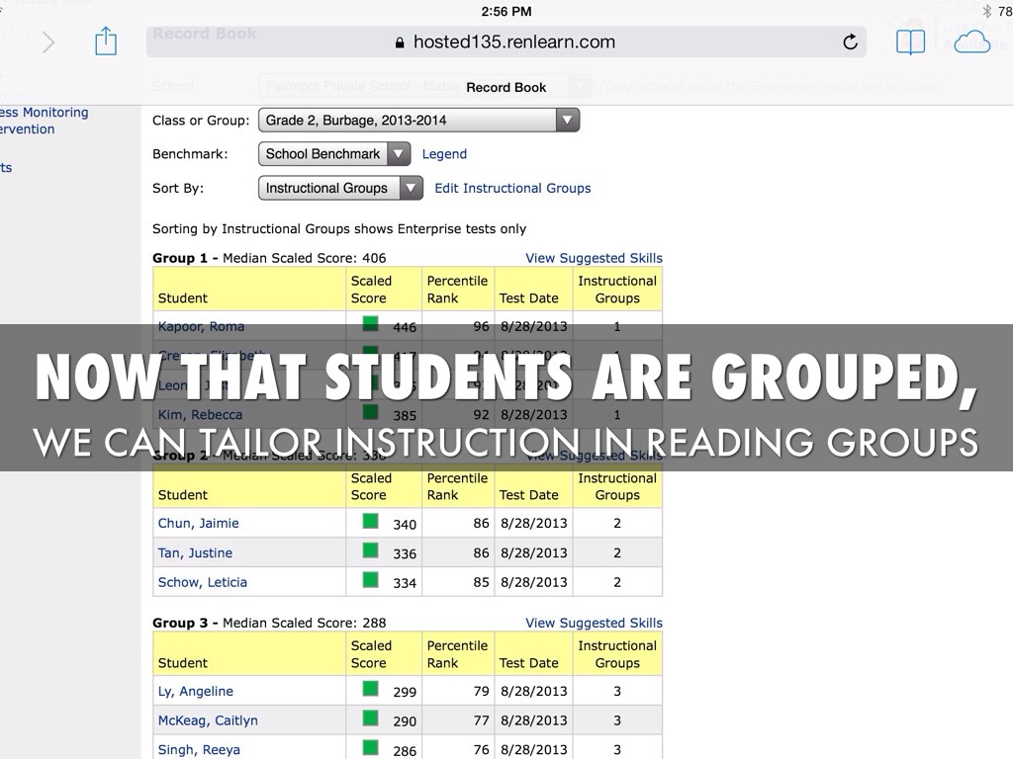Click student Tan, Justine
This screenshot has width=1013, height=759.
click(x=195, y=552)
